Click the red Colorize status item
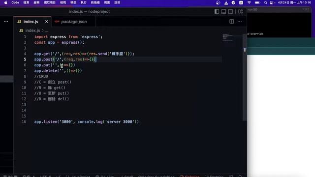The height and width of the screenshot is (177, 315). (x=190, y=176)
